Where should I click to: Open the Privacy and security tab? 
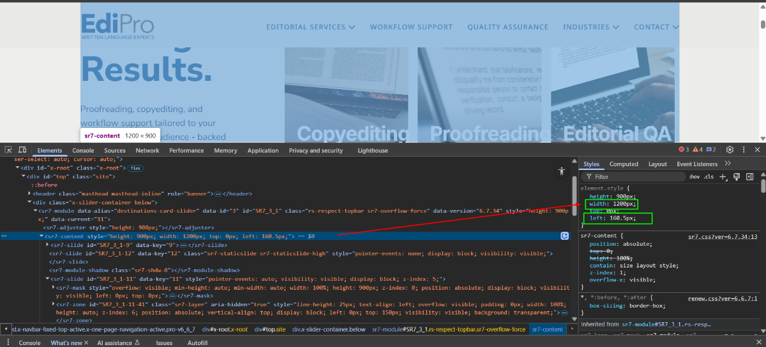pyautogui.click(x=316, y=150)
